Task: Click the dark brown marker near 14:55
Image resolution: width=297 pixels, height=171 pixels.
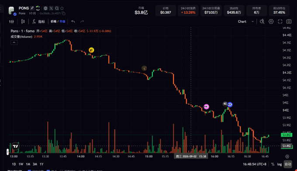Action: click(x=144, y=68)
